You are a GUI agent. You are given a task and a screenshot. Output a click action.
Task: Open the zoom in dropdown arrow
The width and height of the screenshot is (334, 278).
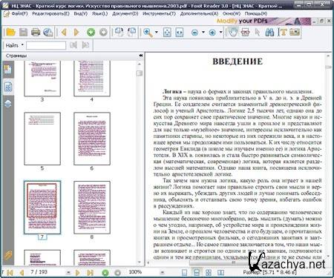pos(220,32)
